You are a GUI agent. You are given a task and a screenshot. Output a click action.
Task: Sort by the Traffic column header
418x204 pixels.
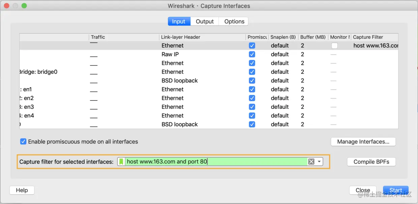pyautogui.click(x=124, y=37)
